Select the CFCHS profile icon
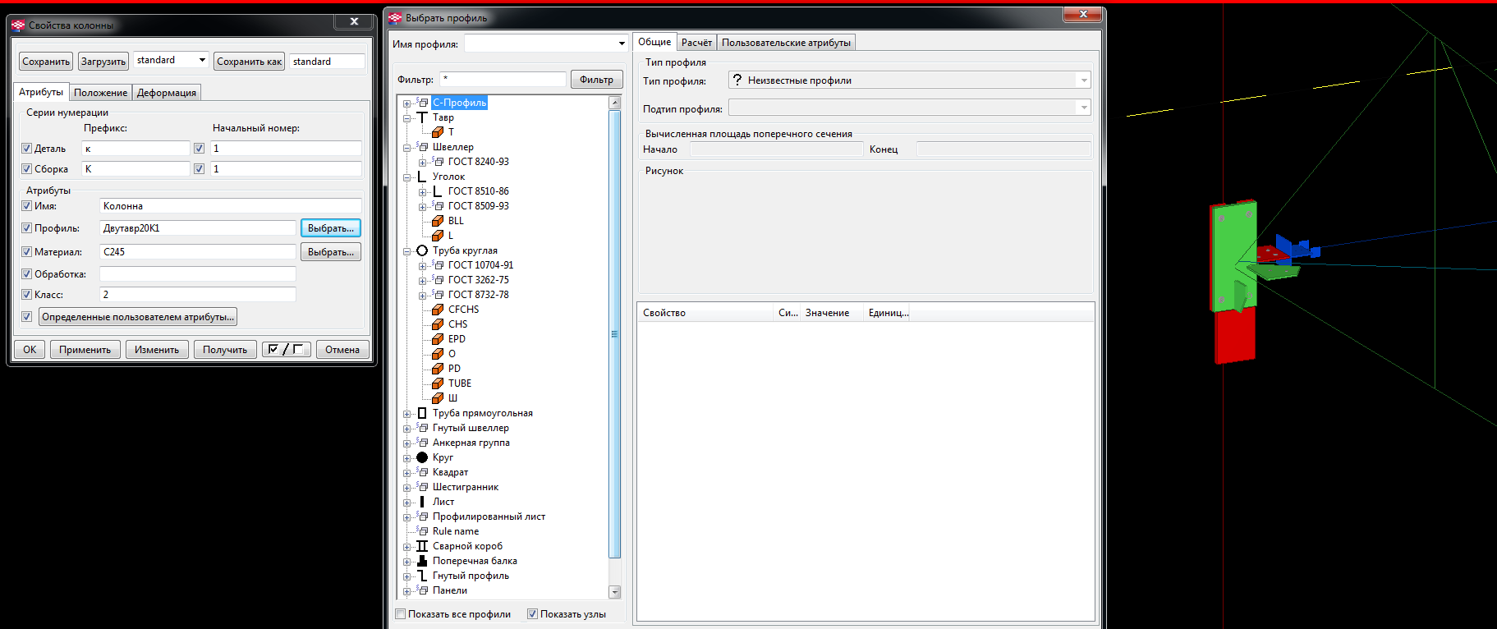Screen dimensions: 1497x629 pyautogui.click(x=438, y=310)
